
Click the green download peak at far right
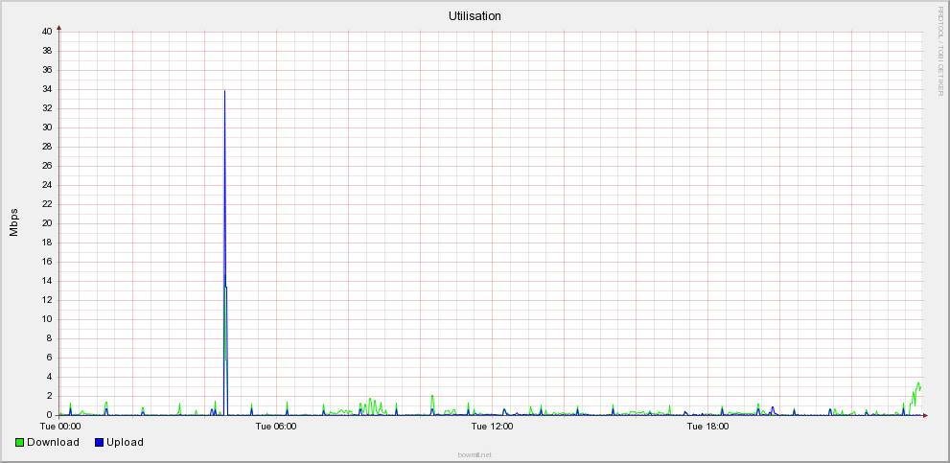(x=918, y=383)
